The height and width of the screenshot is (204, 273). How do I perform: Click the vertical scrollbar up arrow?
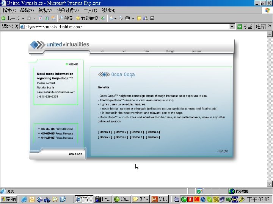(270, 34)
